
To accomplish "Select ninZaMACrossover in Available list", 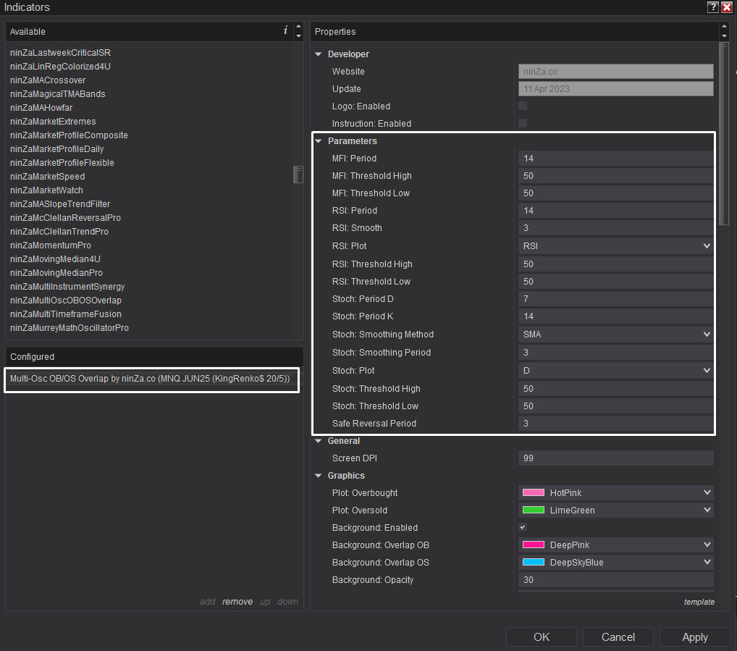I will (x=48, y=80).
